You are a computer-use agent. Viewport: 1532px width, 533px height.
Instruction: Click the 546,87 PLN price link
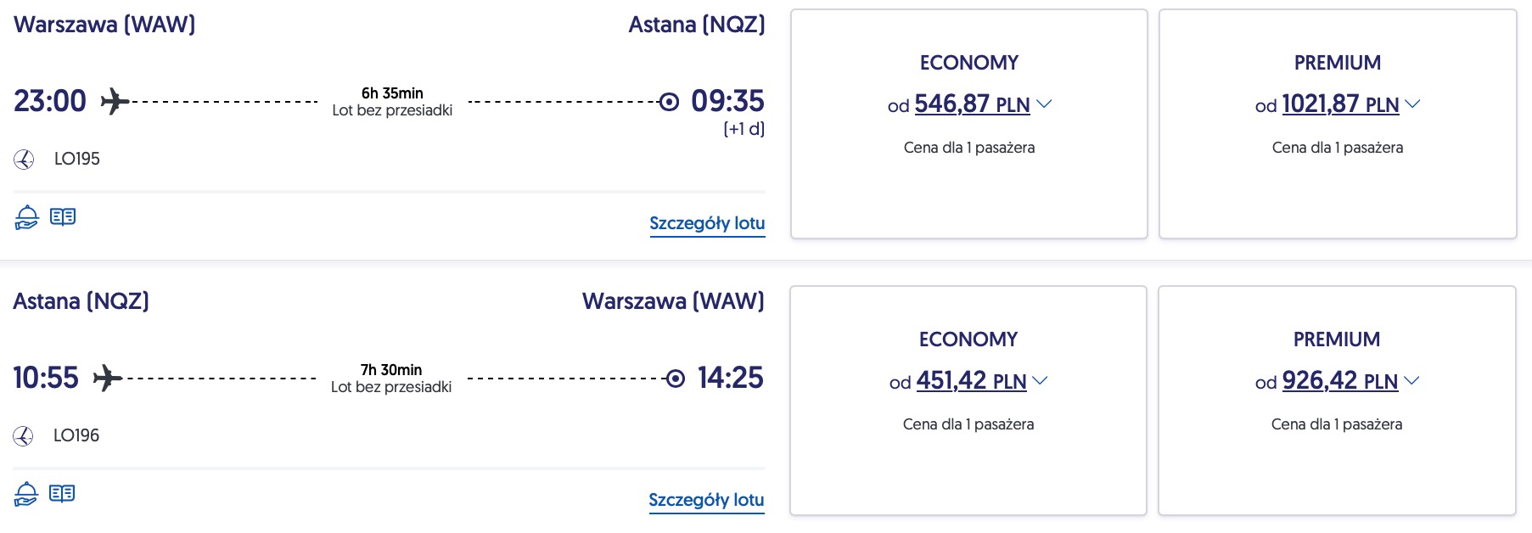point(972,104)
